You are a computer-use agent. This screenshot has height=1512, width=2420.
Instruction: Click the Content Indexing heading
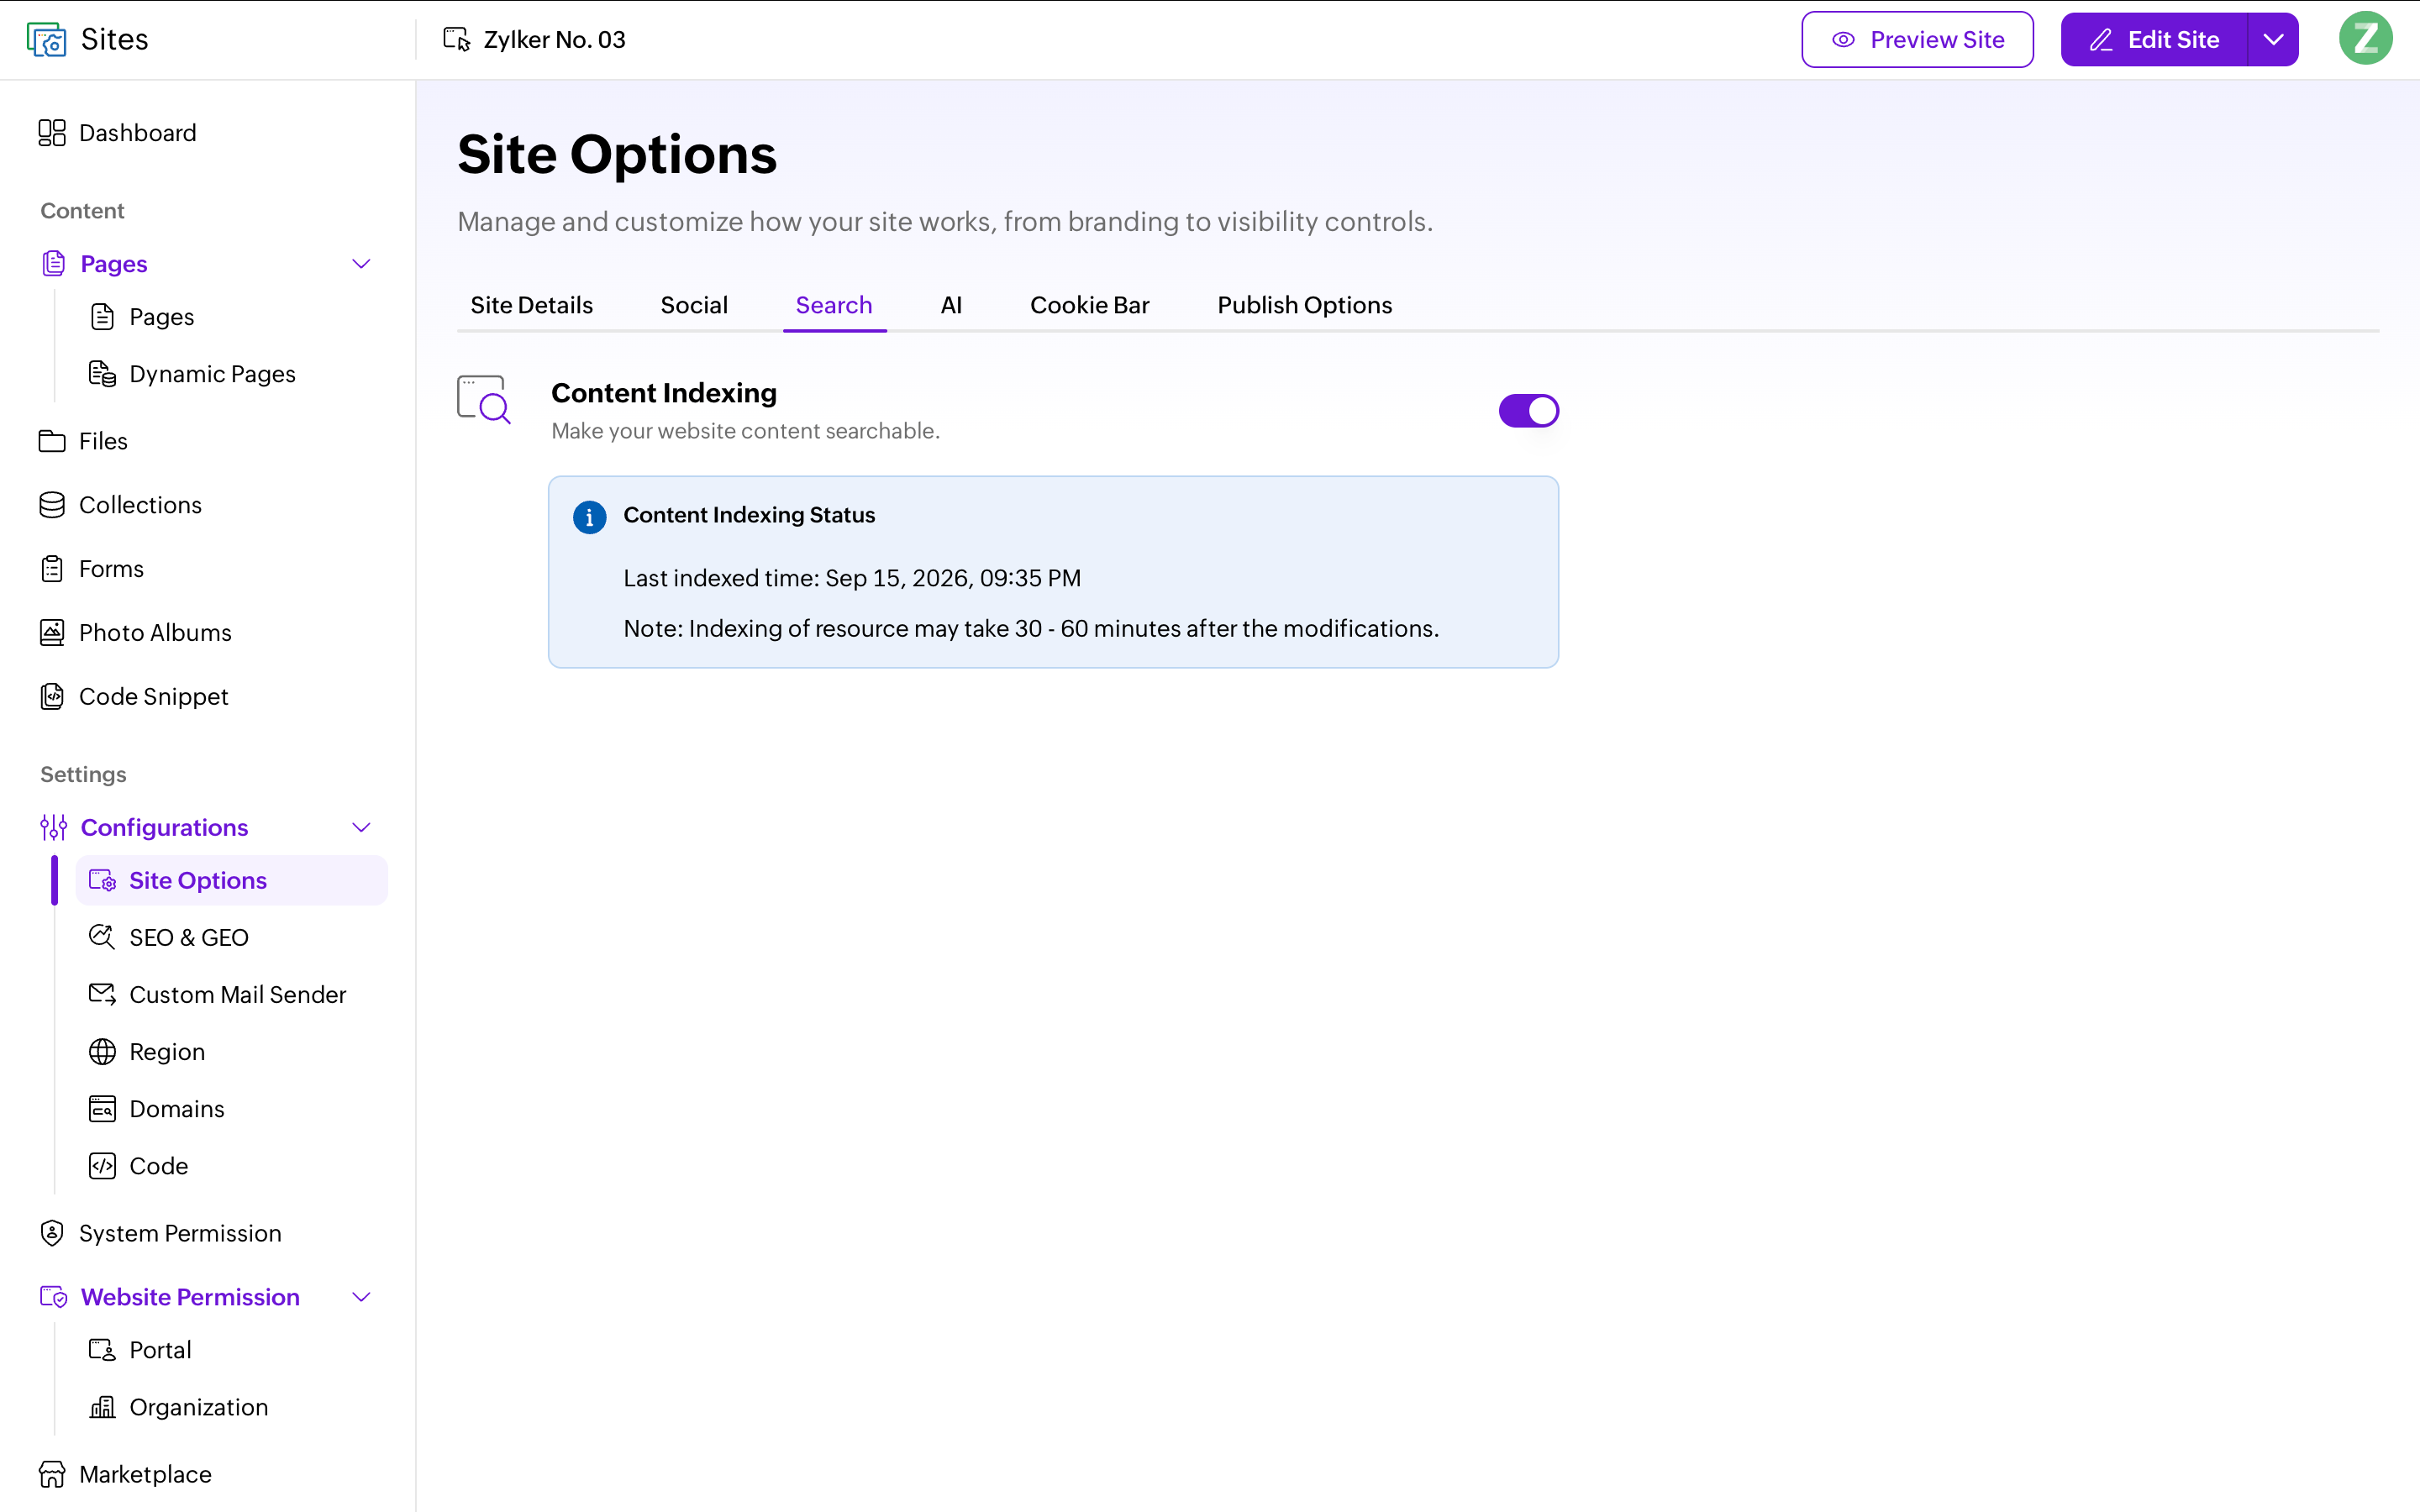663,393
